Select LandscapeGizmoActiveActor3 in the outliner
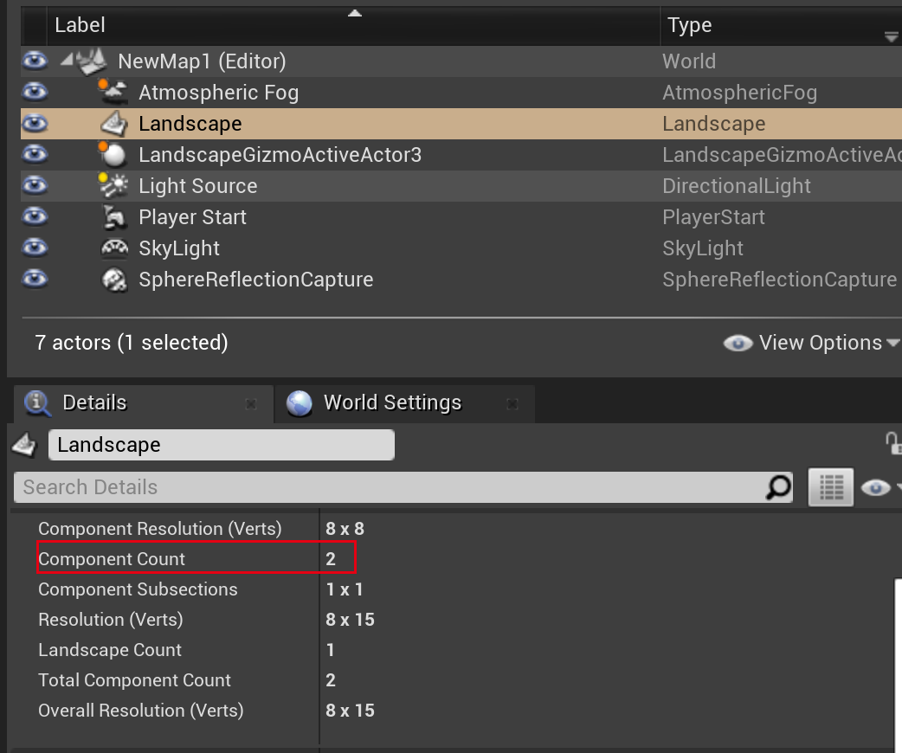The width and height of the screenshot is (902, 753). 461,155
